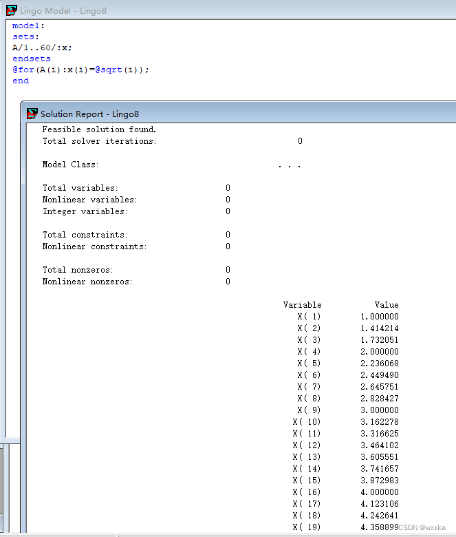Click the 'Model Class:' label
The width and height of the screenshot is (456, 537).
pyautogui.click(x=70, y=165)
